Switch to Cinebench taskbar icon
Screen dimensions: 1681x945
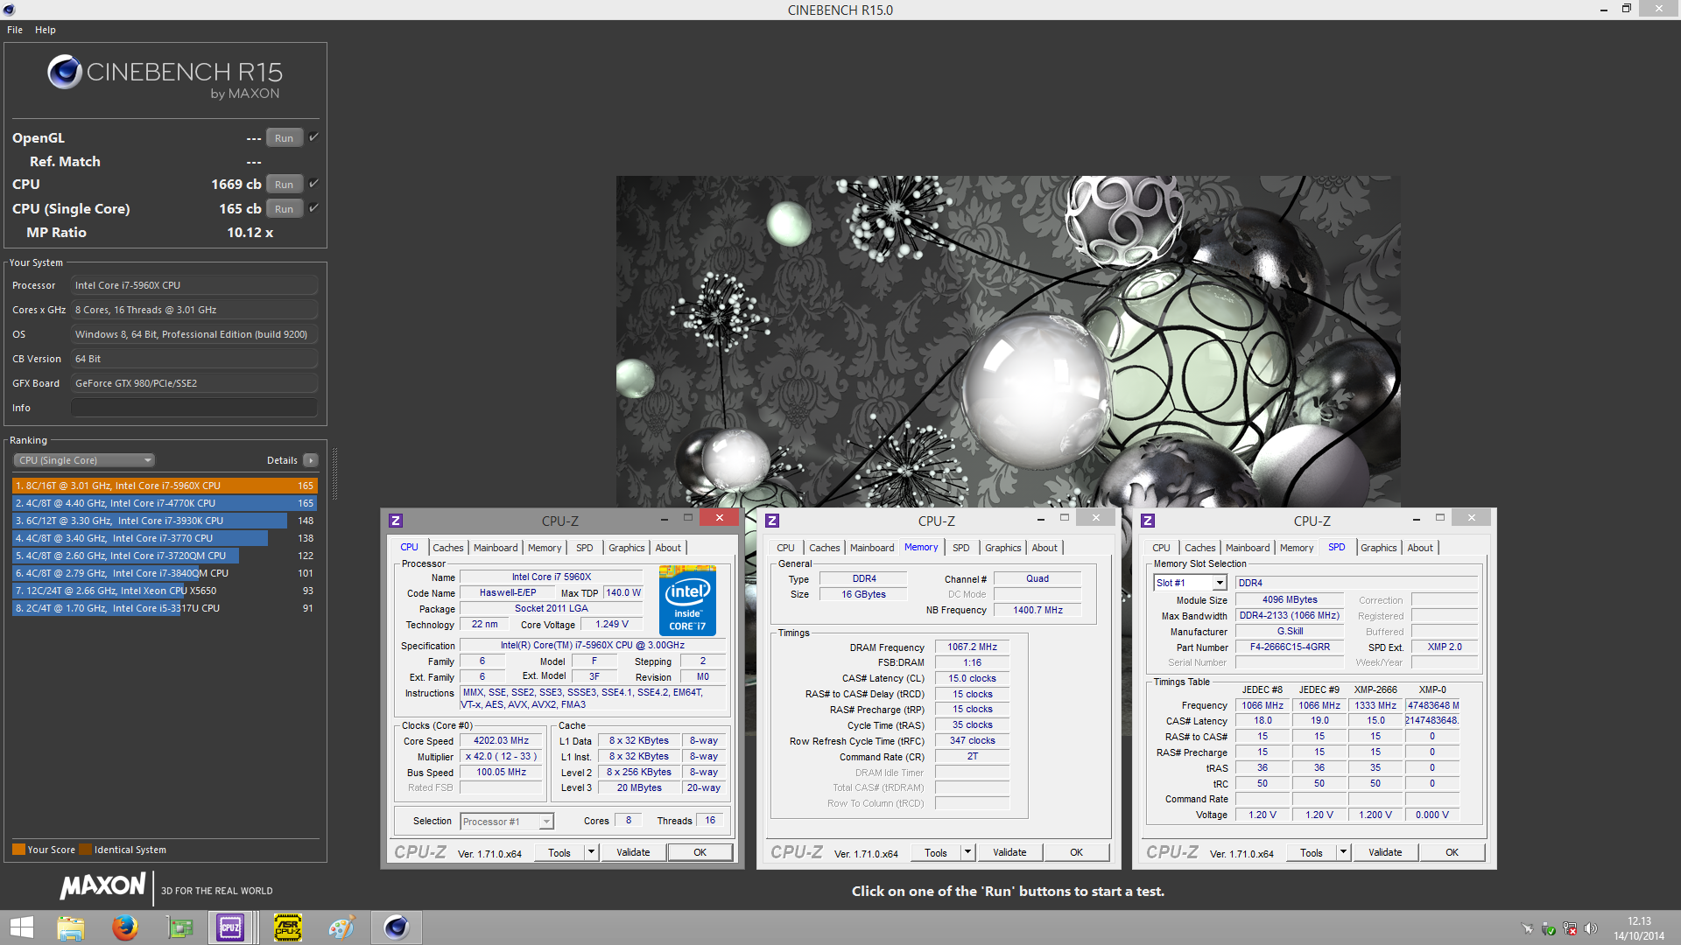point(397,927)
